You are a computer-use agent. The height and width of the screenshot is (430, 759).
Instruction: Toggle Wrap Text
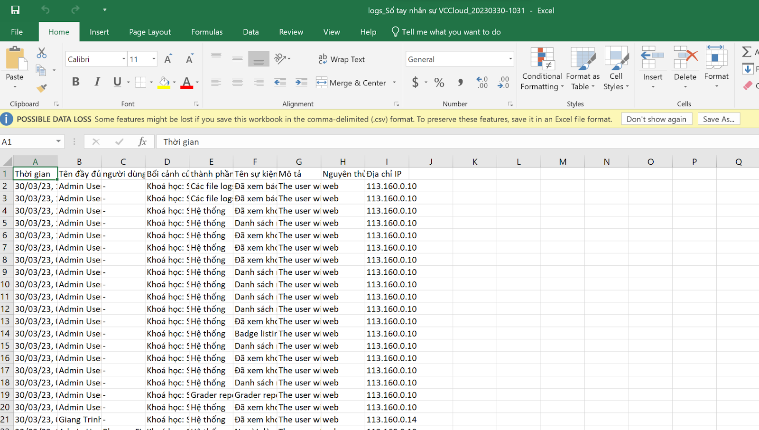coord(342,59)
